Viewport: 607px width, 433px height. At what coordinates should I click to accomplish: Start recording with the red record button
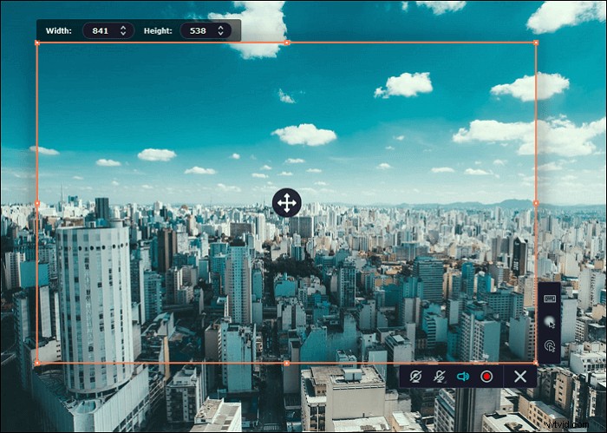click(x=486, y=376)
